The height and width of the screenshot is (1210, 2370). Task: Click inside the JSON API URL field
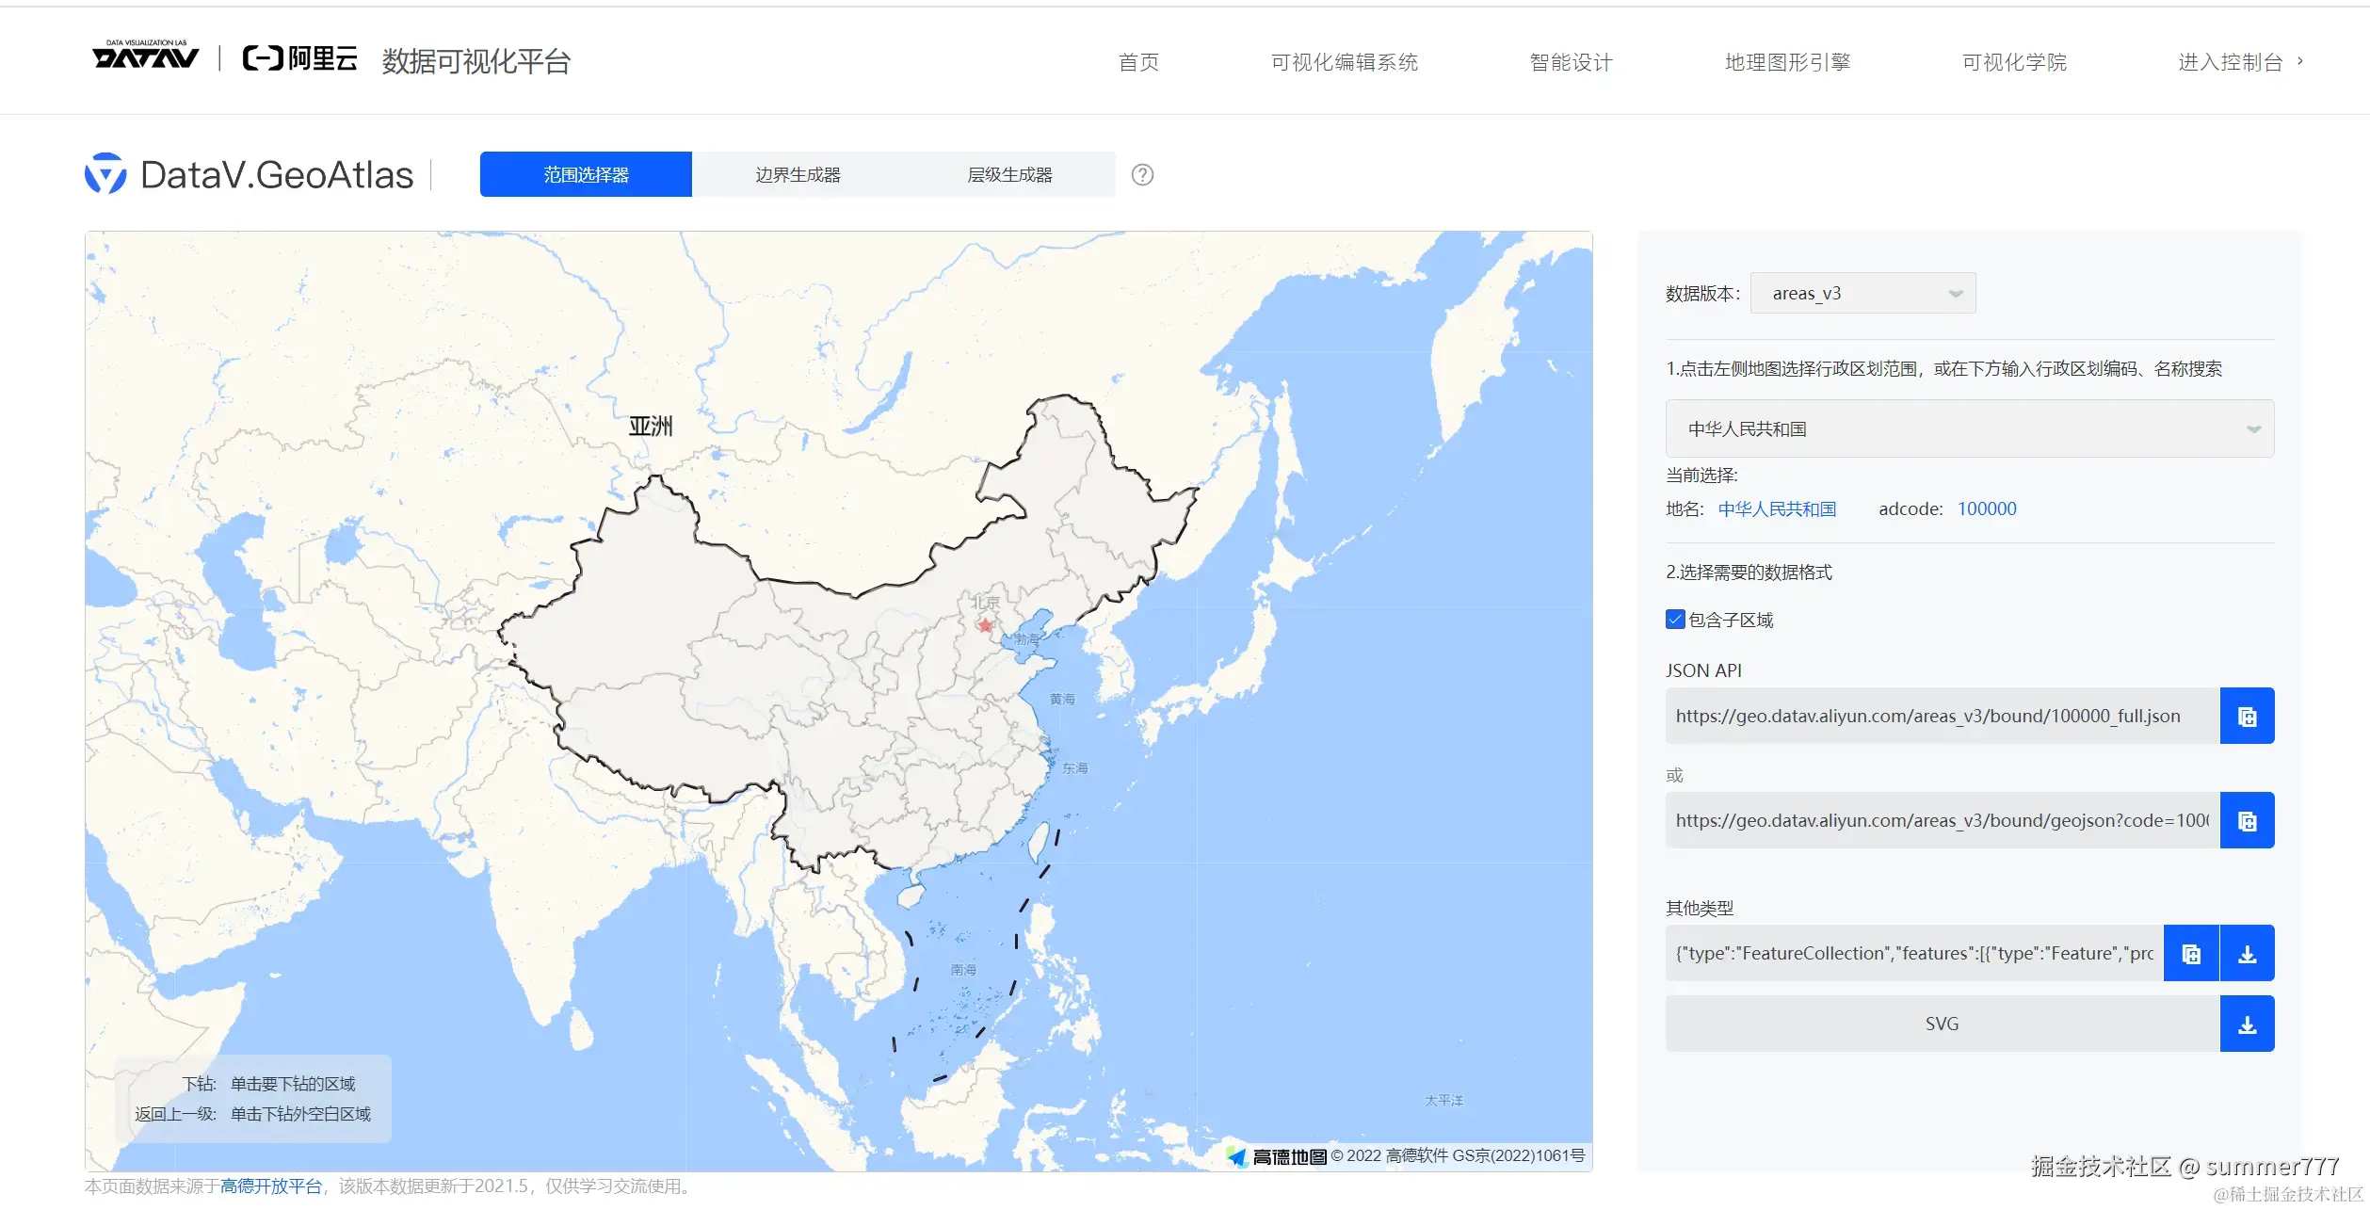[1940, 717]
